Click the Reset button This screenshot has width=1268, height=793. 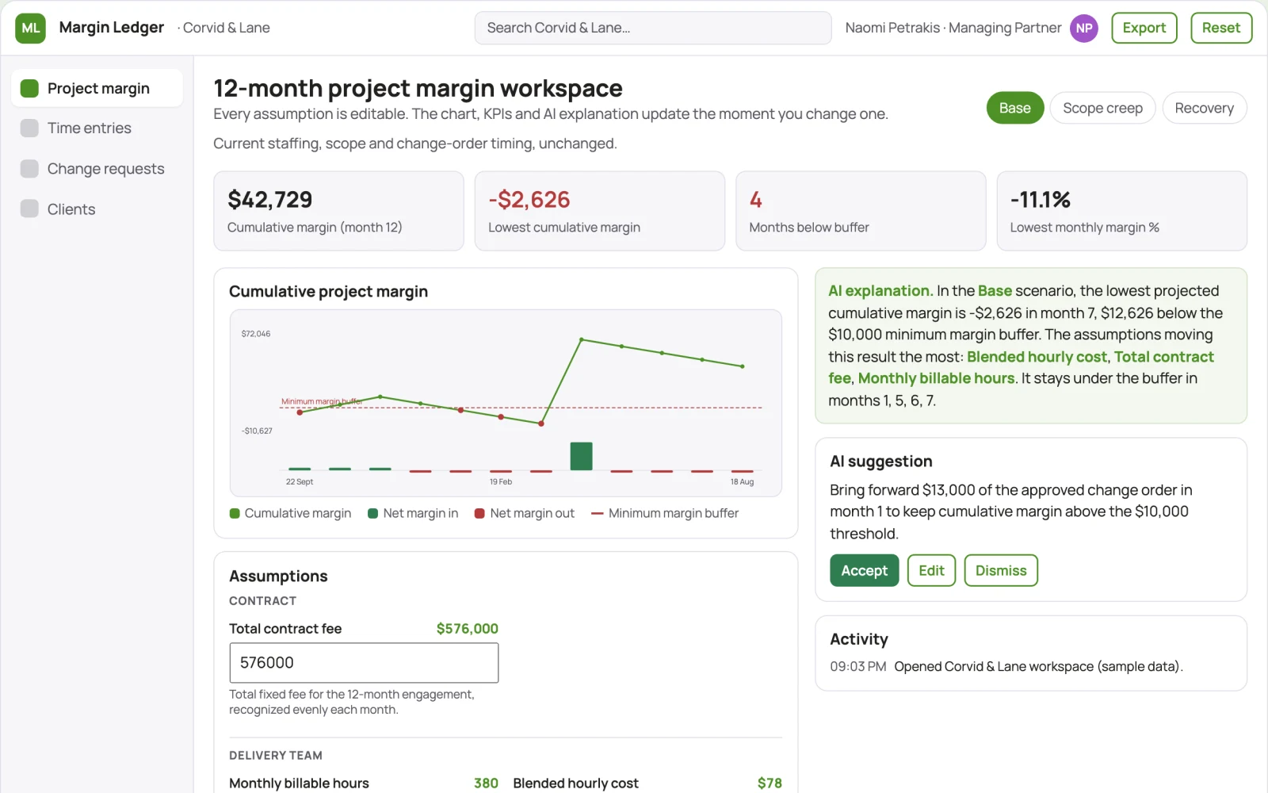pos(1220,28)
